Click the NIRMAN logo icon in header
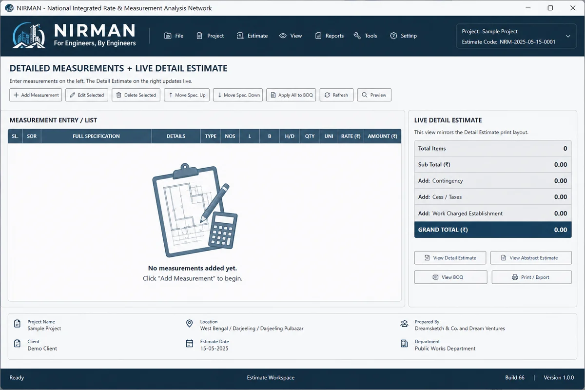Screen dimensions: 585x390 click(29, 36)
